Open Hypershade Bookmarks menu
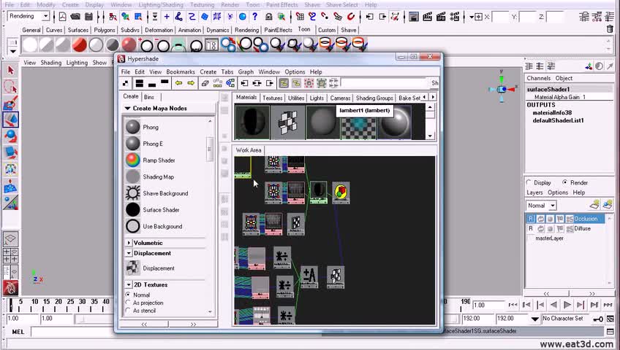Screen dimensions: 620x350 pyautogui.click(x=181, y=71)
